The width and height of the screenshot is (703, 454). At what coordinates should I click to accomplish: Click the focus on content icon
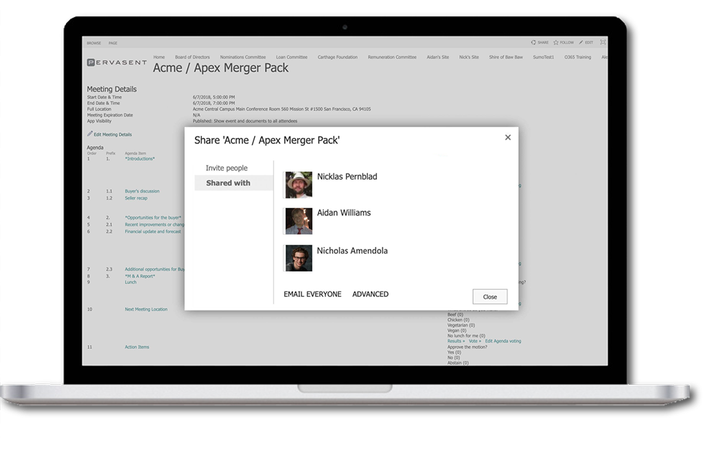point(603,42)
